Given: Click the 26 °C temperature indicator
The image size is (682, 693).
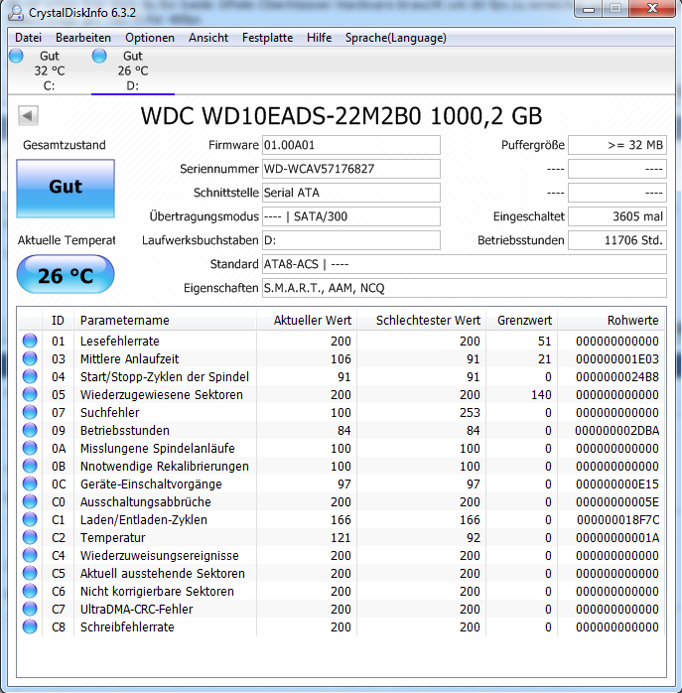Looking at the screenshot, I should click(66, 274).
